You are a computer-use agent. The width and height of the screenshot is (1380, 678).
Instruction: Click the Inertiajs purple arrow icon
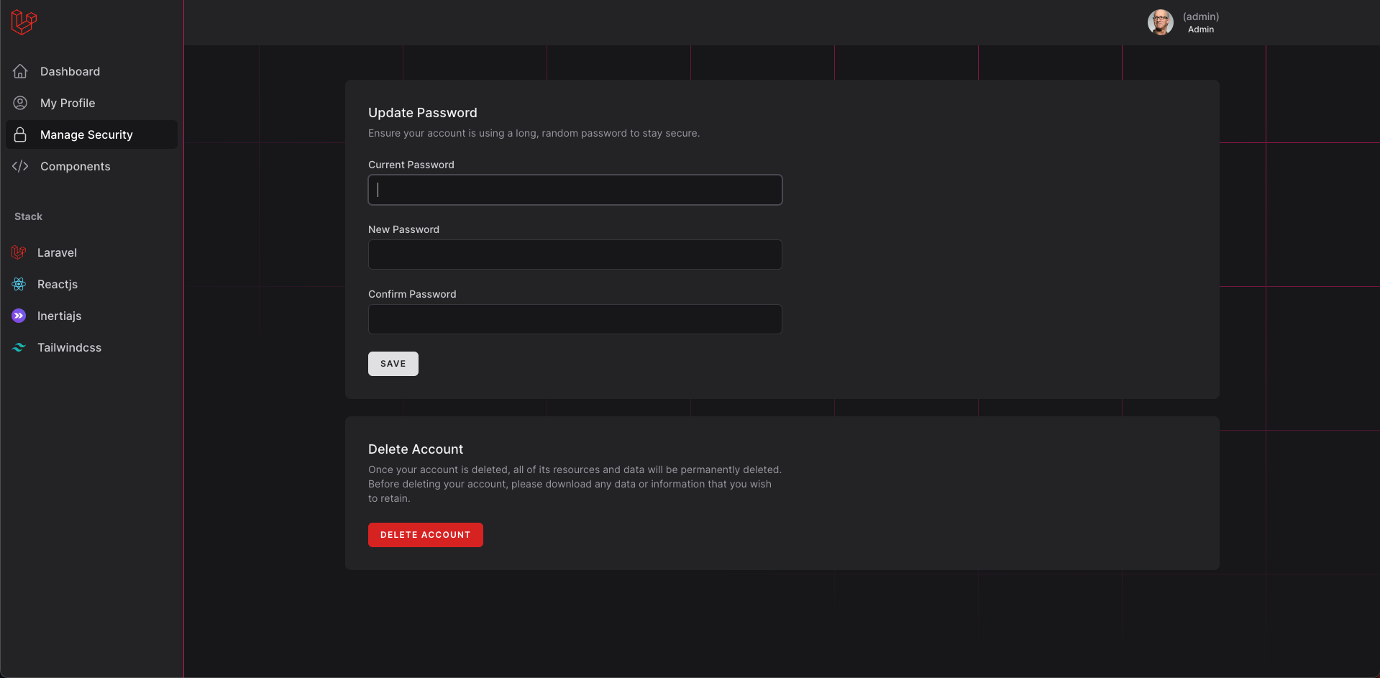coord(19,316)
